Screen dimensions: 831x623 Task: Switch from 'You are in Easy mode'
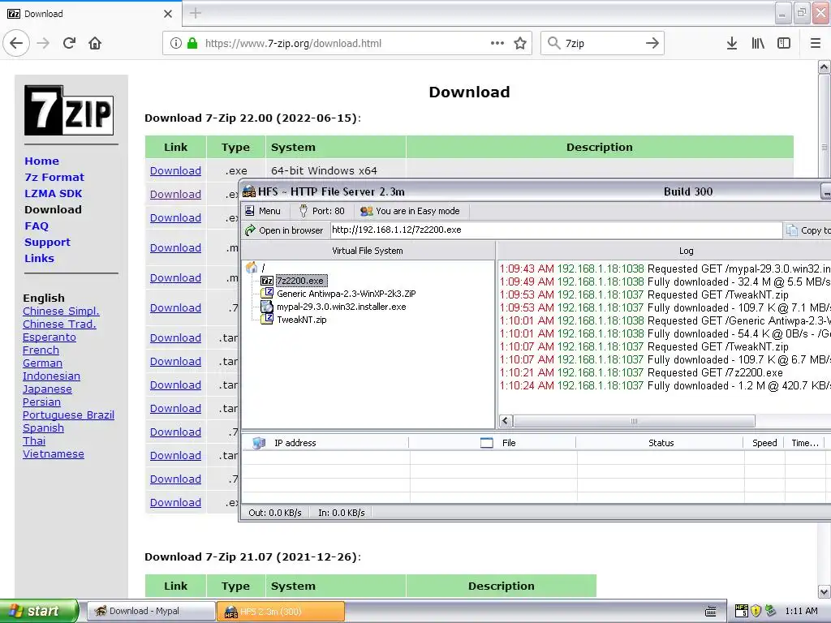click(x=410, y=211)
